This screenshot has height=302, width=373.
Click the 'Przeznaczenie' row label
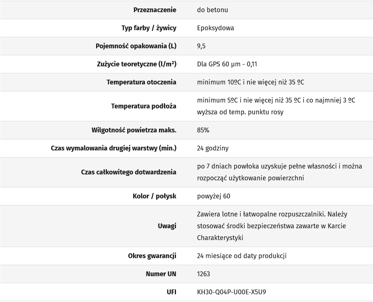click(x=155, y=10)
